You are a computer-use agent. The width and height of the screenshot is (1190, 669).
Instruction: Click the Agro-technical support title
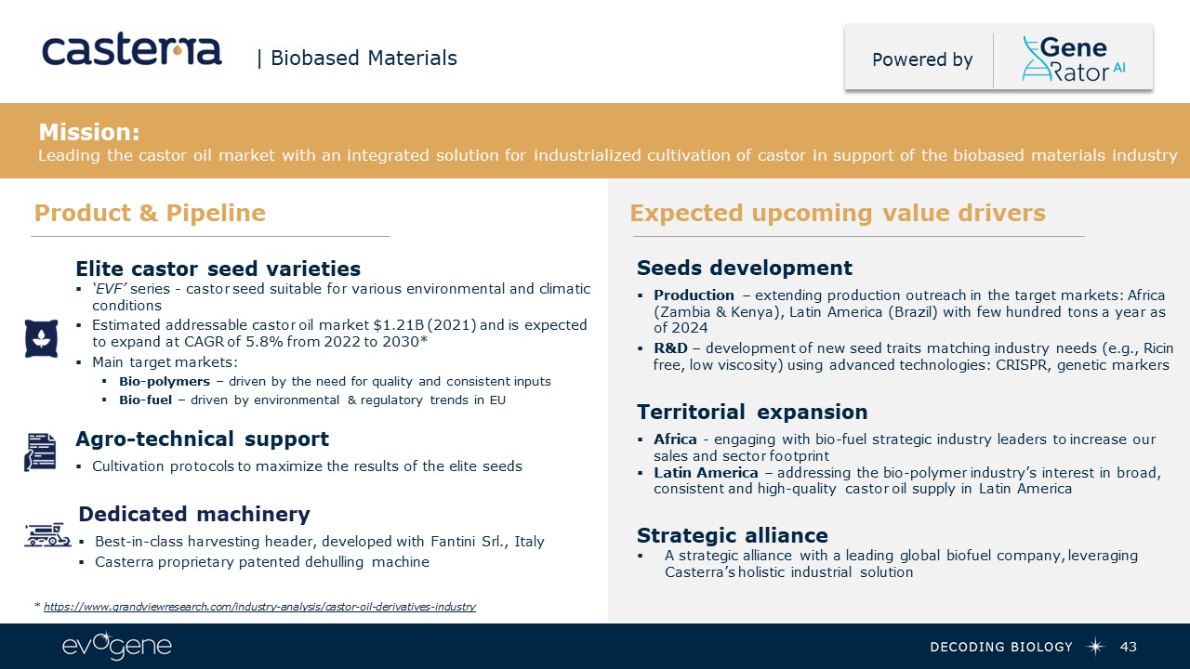[202, 439]
